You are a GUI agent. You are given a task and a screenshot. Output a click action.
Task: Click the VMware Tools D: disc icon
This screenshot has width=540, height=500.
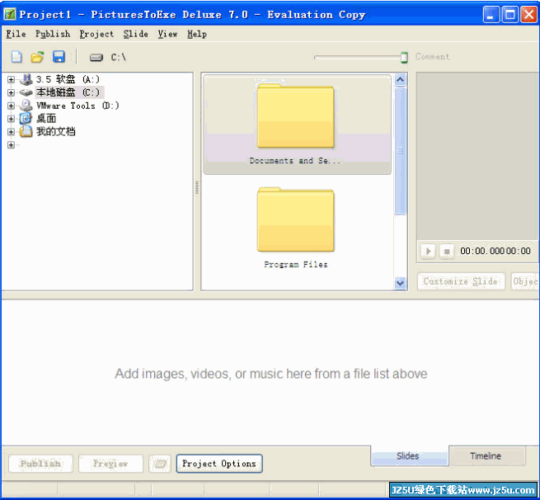tap(26, 105)
